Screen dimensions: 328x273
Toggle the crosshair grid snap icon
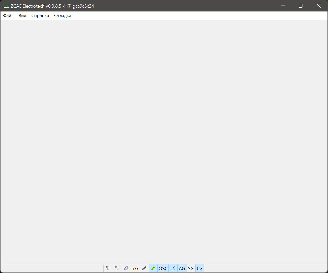(108, 268)
